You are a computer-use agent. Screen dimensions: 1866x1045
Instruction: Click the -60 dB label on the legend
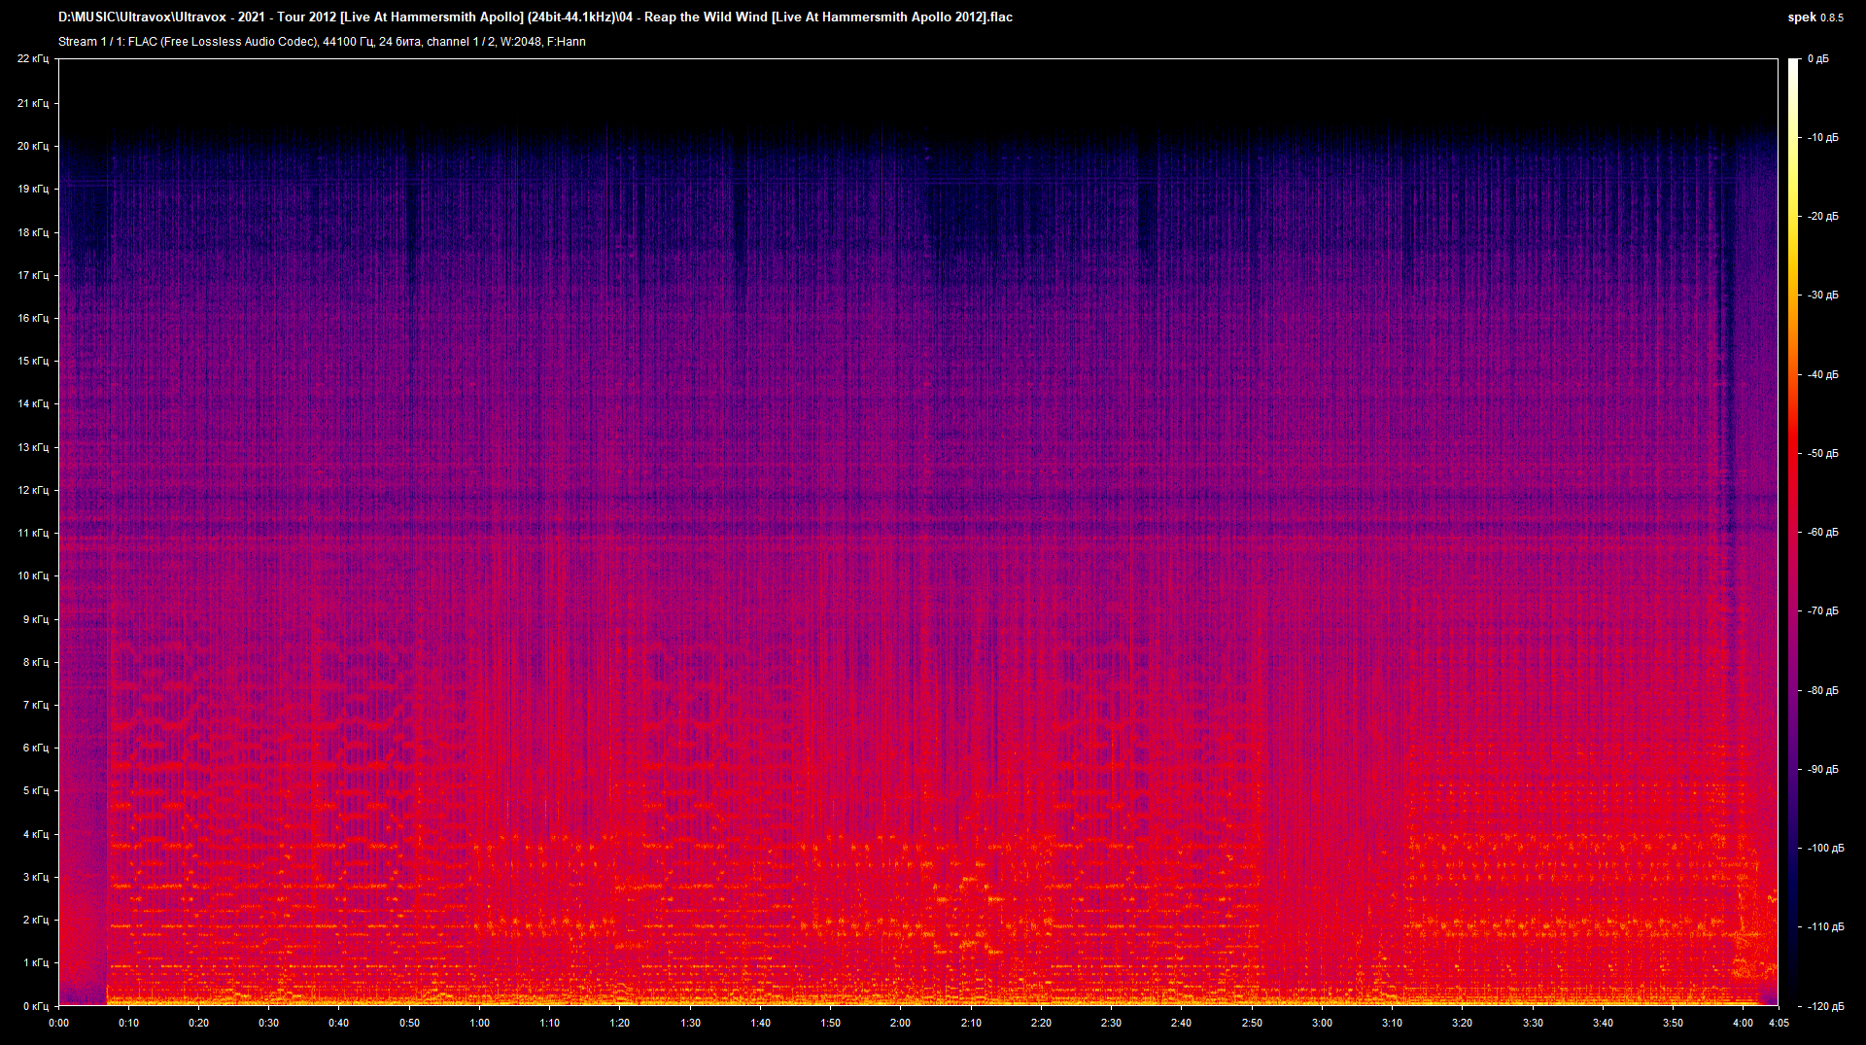click(x=1822, y=532)
